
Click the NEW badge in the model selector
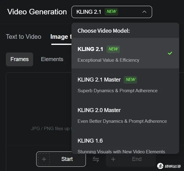point(111,12)
